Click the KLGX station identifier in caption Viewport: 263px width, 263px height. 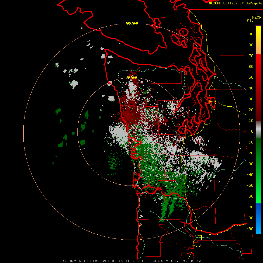click(158, 261)
